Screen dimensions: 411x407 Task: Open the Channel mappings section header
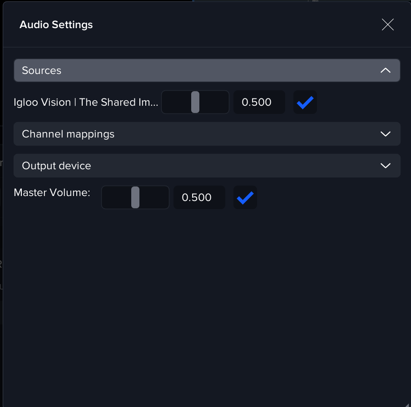pos(207,134)
